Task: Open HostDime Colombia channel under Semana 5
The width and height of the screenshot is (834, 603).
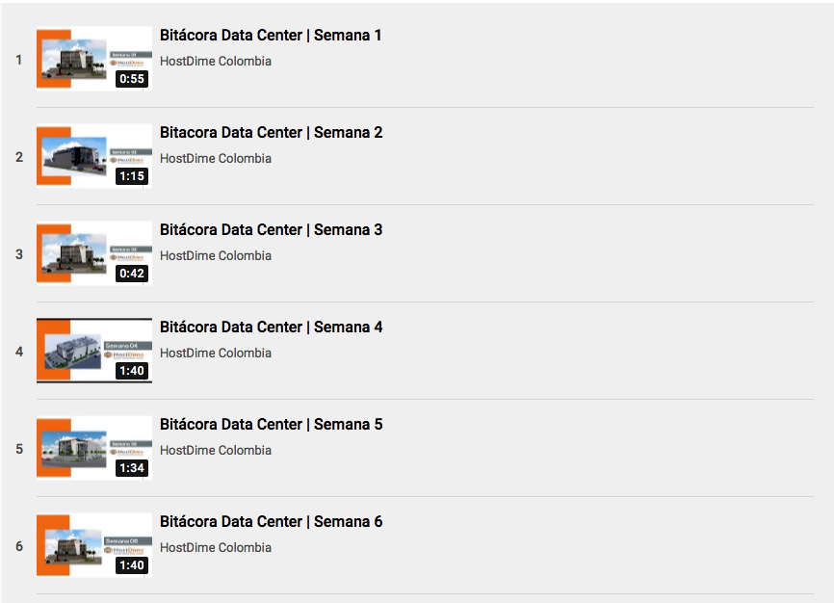Action: pyautogui.click(x=216, y=451)
